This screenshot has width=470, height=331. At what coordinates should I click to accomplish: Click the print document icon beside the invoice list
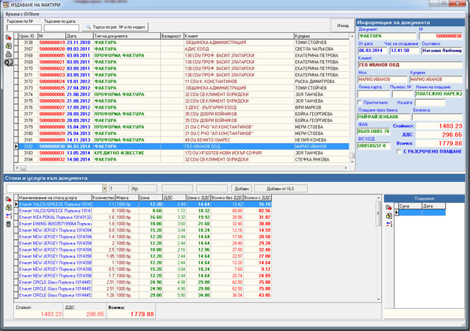coord(8,54)
